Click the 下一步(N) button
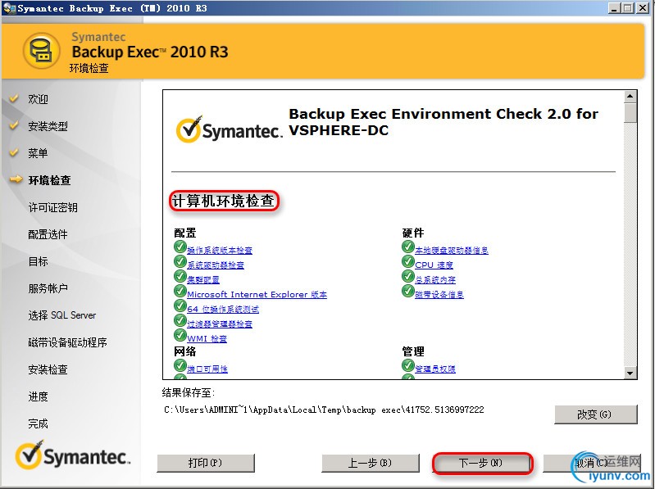Viewport: 655px width, 489px height. click(x=483, y=463)
